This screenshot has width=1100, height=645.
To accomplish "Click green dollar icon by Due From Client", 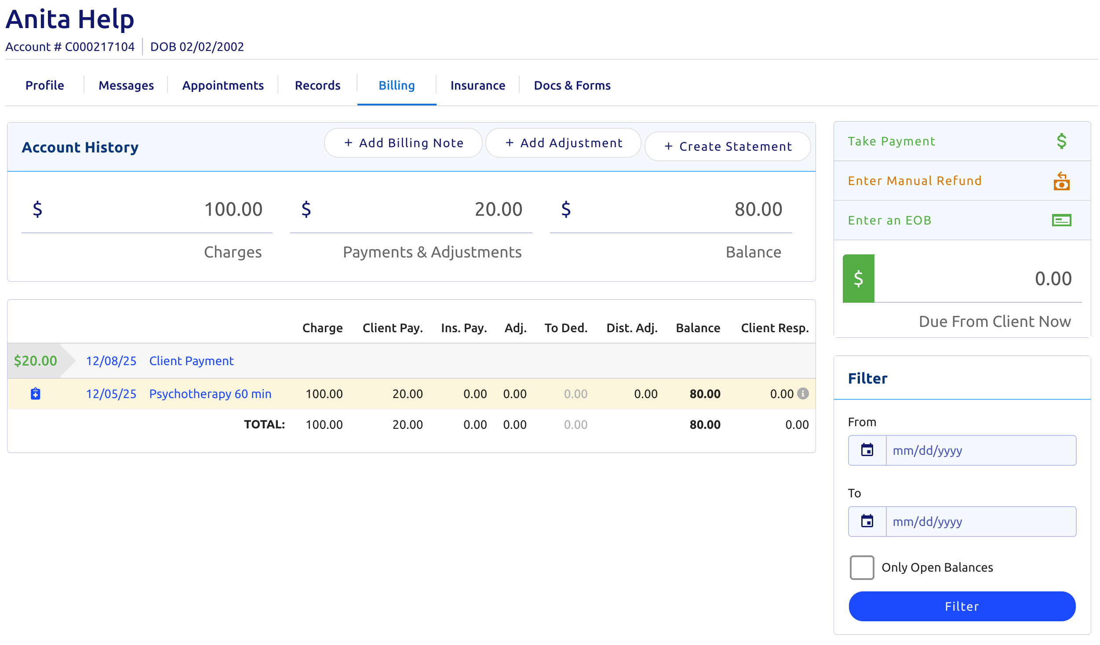I will pos(858,279).
